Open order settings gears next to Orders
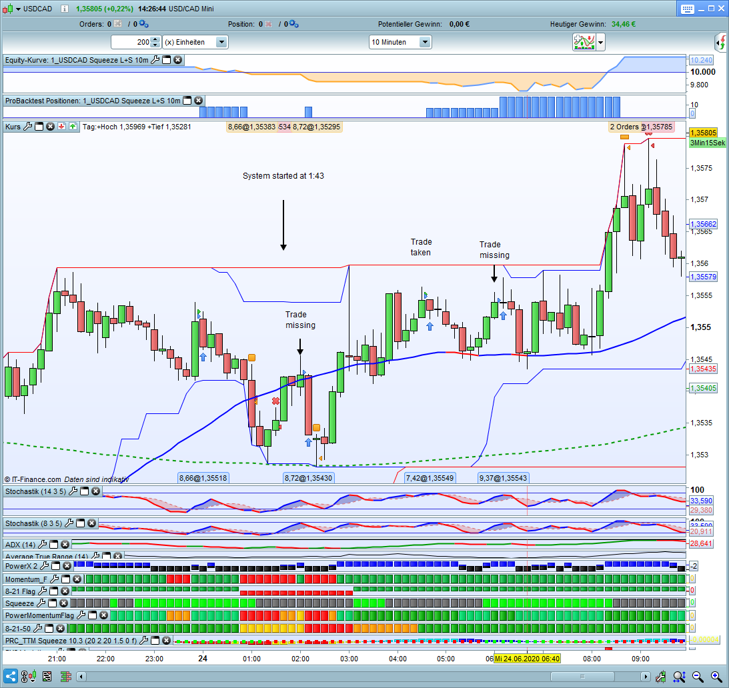729x688 pixels. [x=143, y=24]
